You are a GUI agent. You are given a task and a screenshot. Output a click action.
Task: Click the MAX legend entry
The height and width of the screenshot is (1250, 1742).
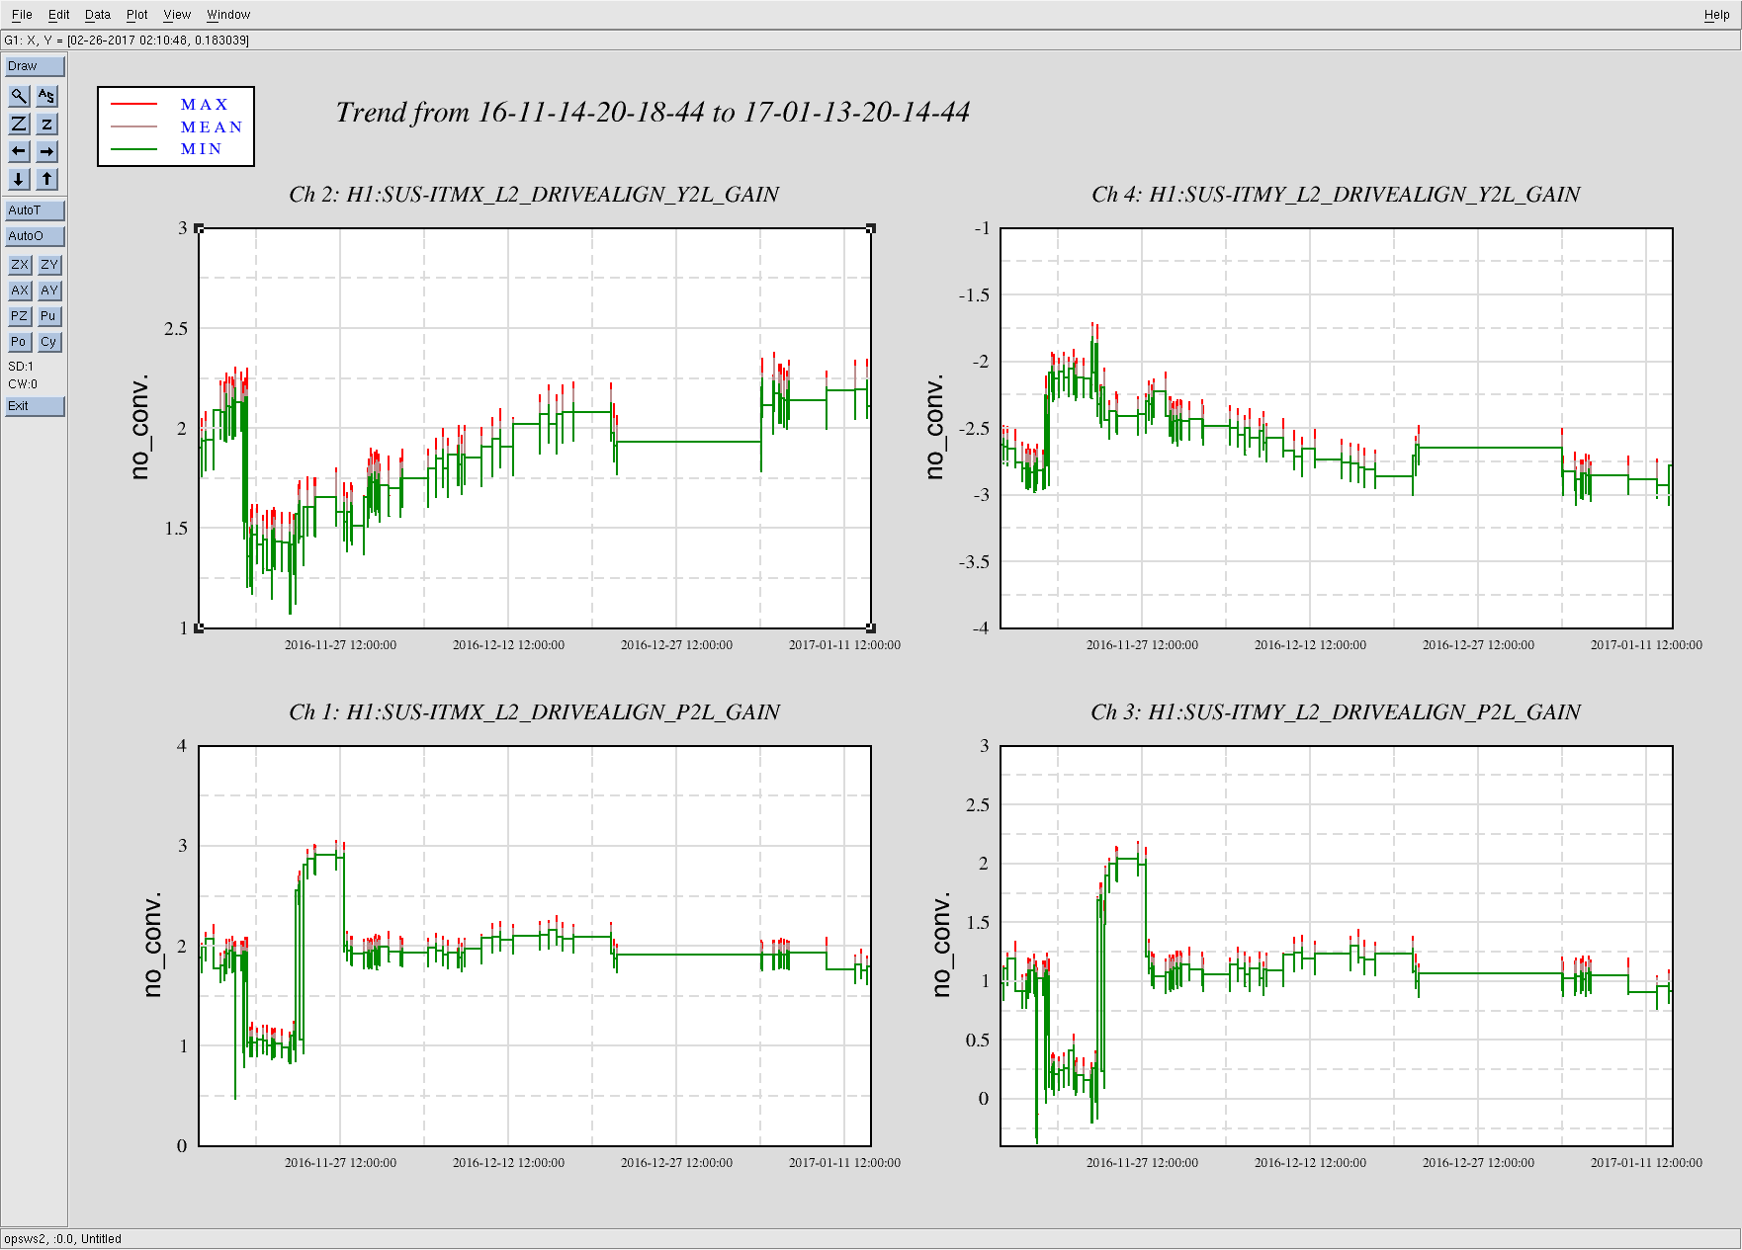tap(205, 104)
